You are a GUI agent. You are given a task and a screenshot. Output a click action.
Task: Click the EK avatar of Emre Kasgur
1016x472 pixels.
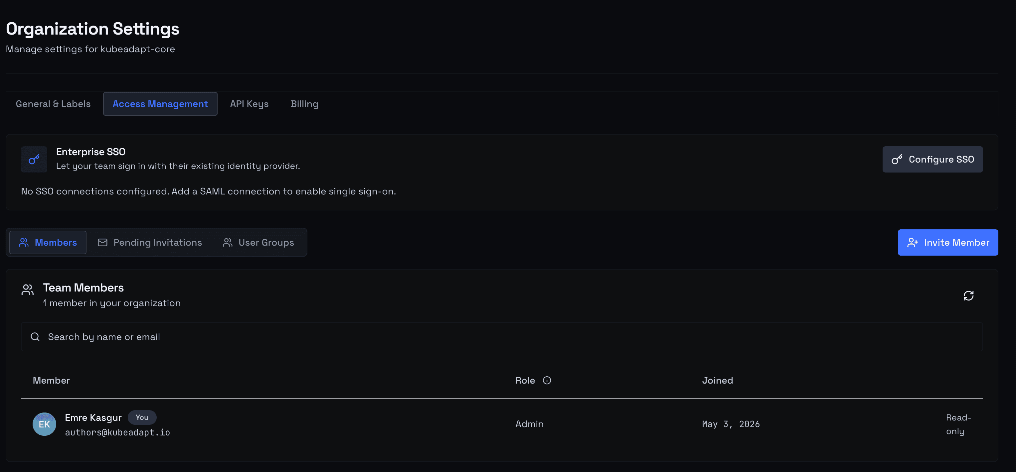44,424
